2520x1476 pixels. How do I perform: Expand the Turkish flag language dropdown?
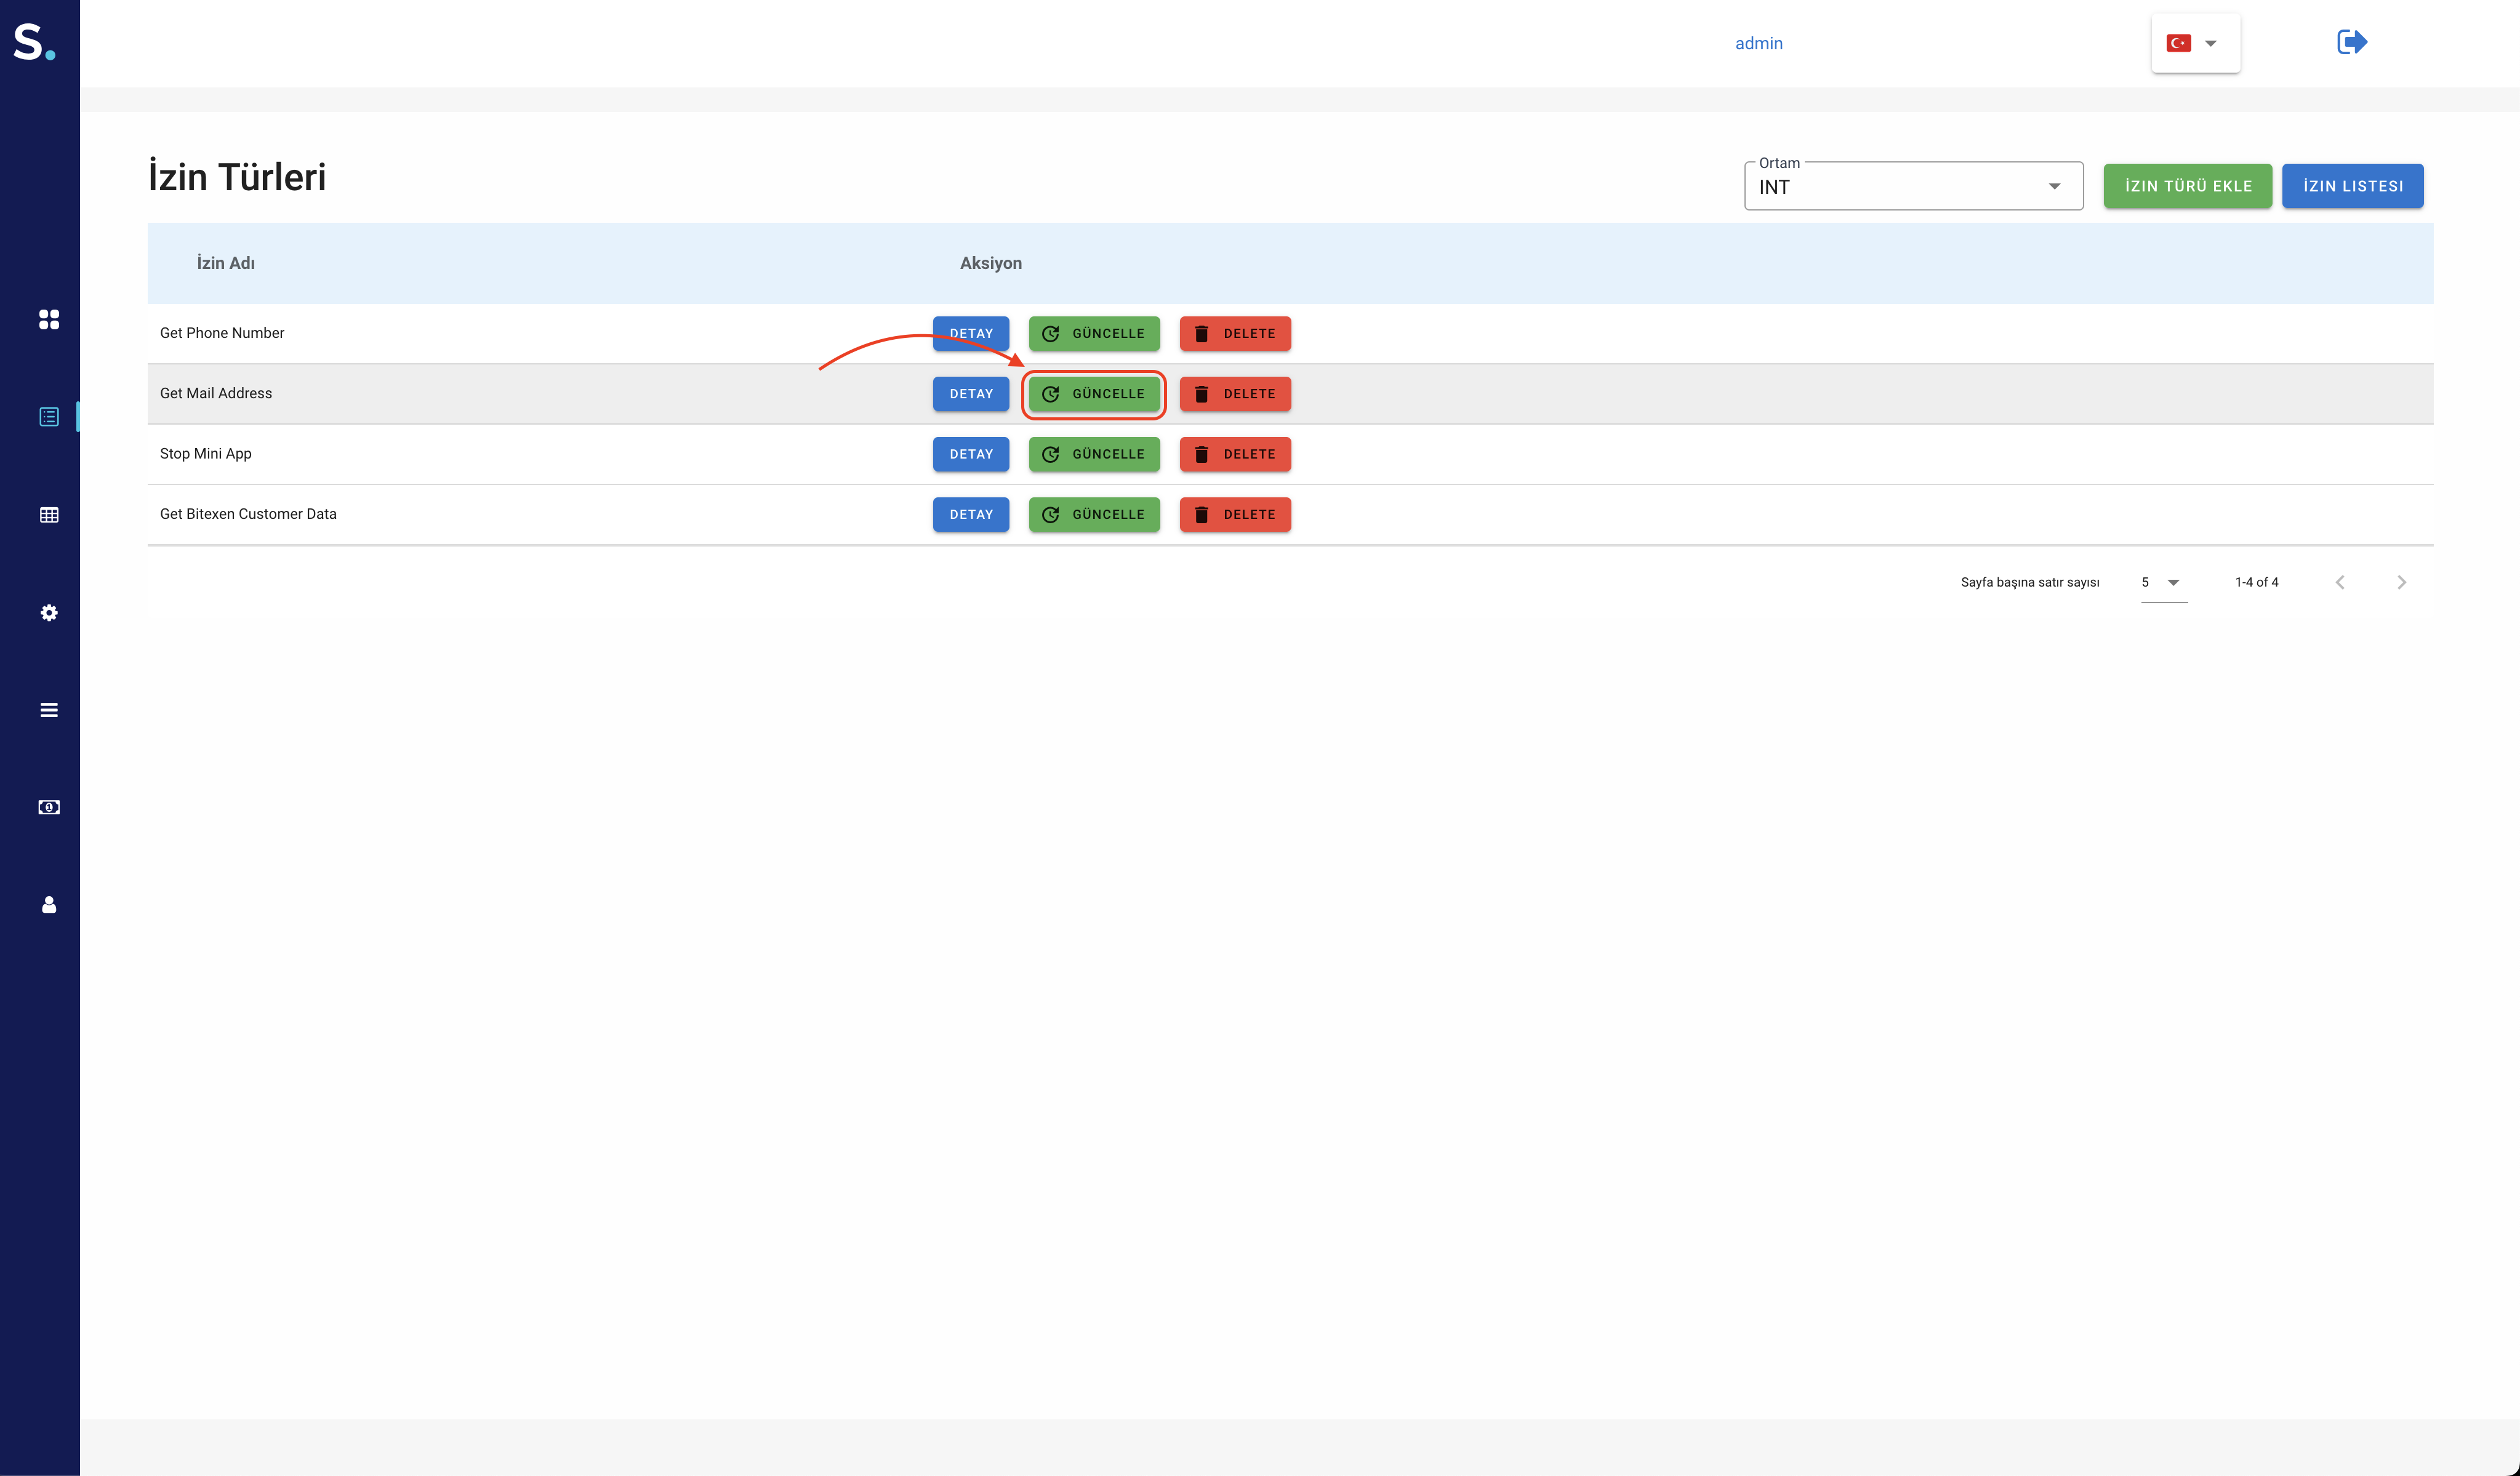[x=2195, y=43]
